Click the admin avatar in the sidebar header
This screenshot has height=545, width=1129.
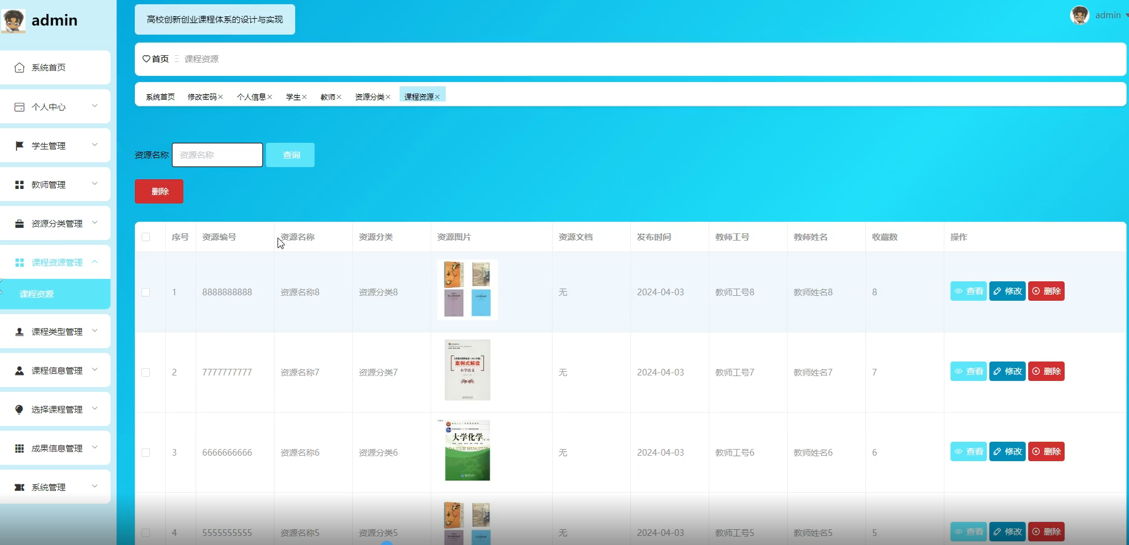[13, 21]
